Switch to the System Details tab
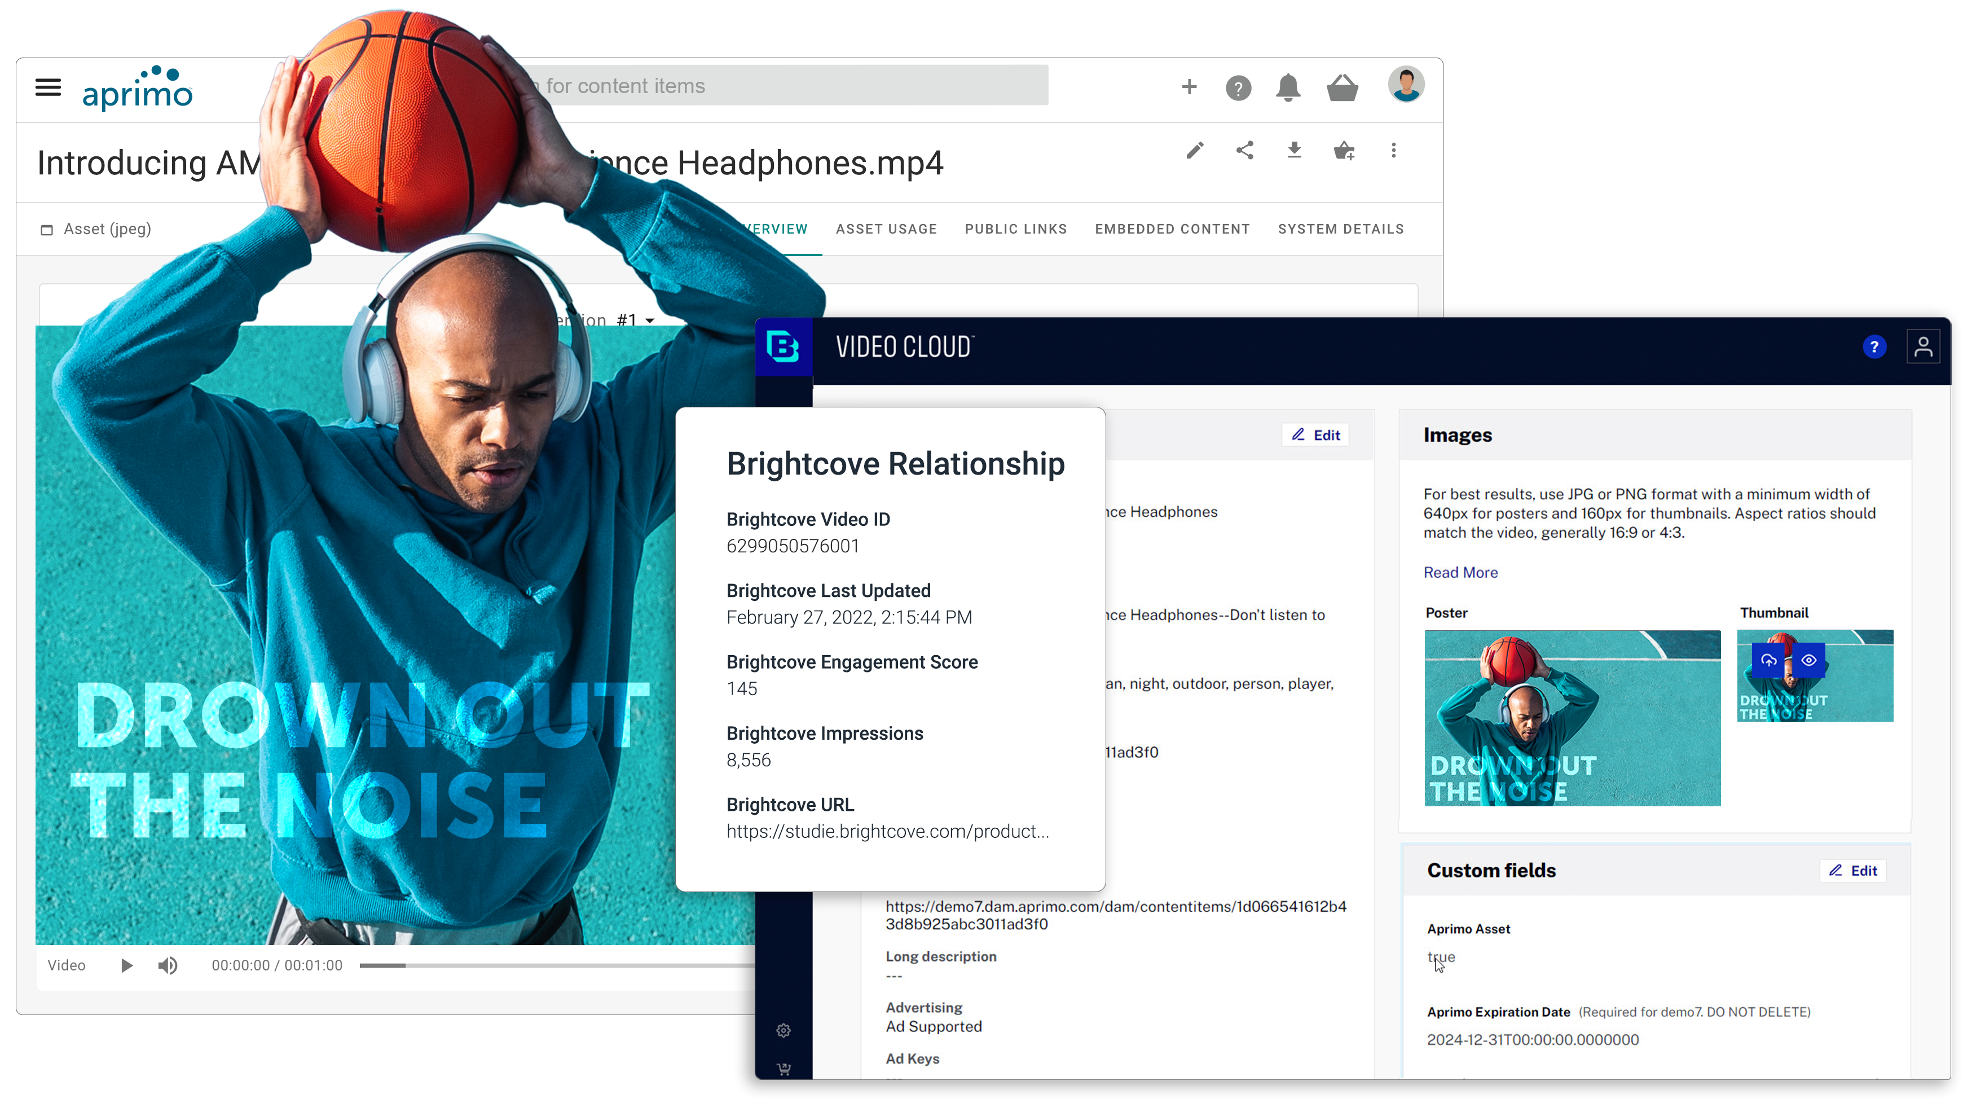 coord(1341,229)
